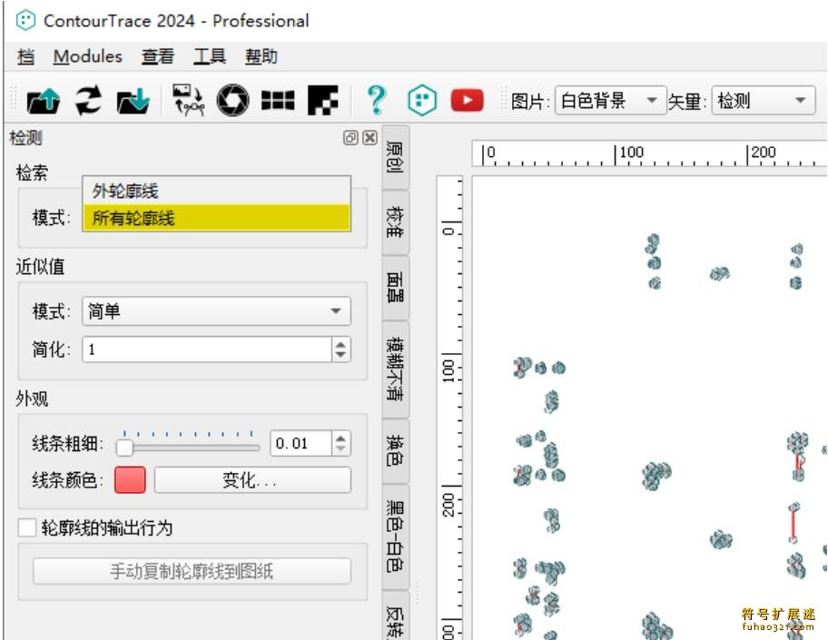The height and width of the screenshot is (640, 828).
Task: Close the 检测 panel
Action: 370,138
